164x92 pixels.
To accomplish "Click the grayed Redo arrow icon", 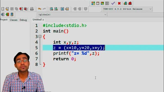I will point(44,9).
